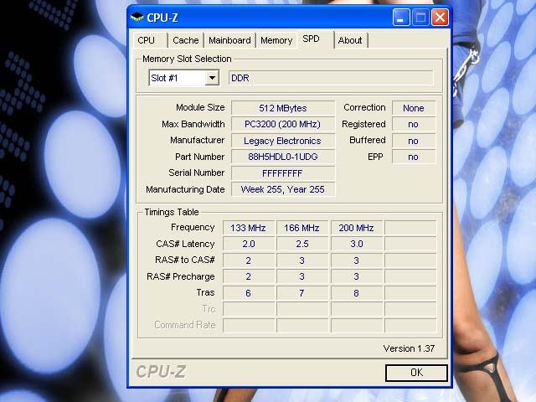
Task: Select the 512 MBytes module size value
Action: click(x=283, y=108)
